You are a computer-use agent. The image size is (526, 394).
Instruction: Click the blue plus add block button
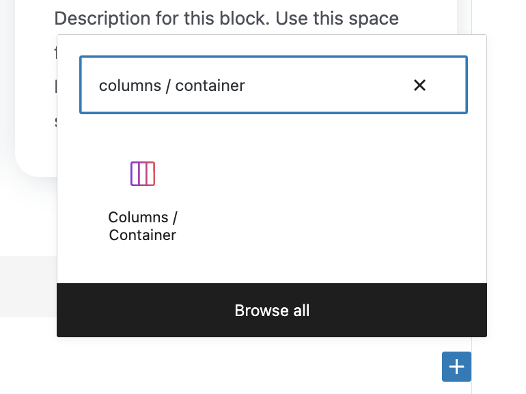(x=456, y=367)
